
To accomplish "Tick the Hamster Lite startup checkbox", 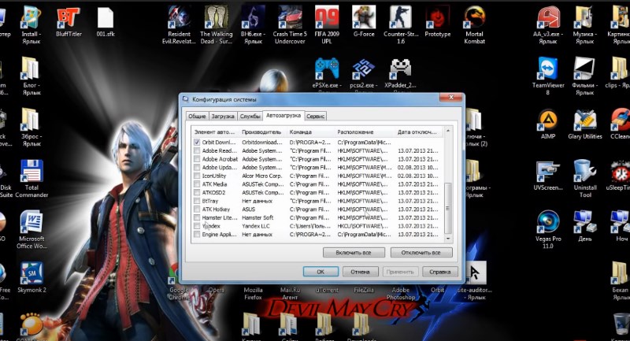I will 196,217.
